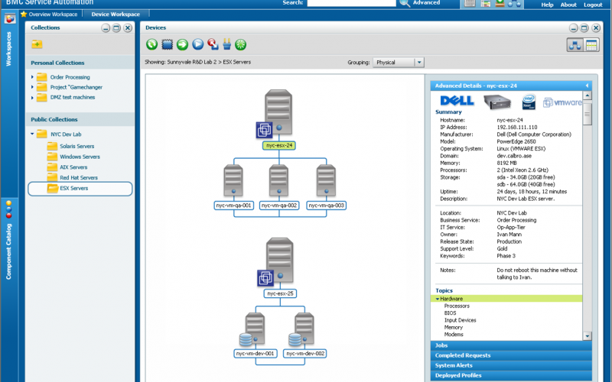Open the Help link
Screen dimensions: 612x382
(x=547, y=5)
